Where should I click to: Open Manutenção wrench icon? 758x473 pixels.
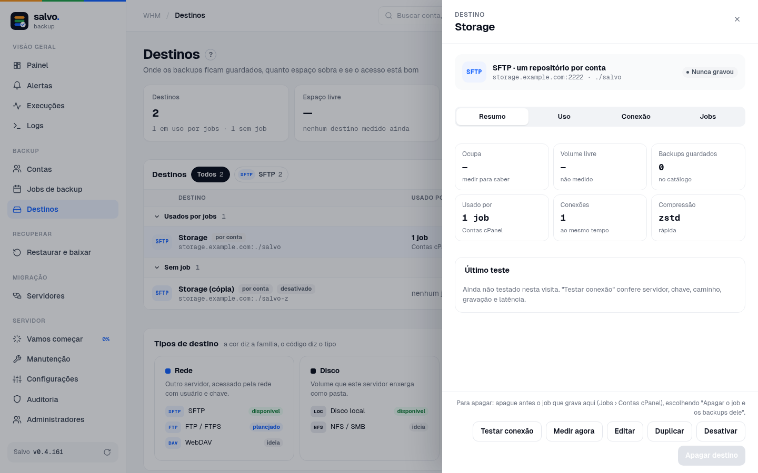coord(17,359)
